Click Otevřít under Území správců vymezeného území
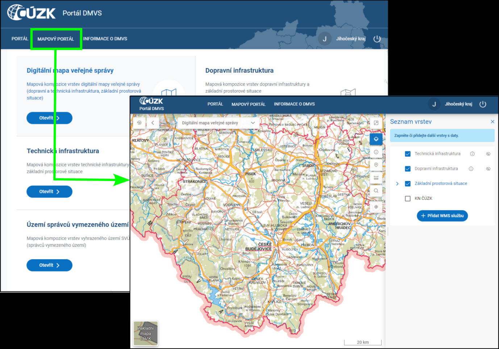 49,265
